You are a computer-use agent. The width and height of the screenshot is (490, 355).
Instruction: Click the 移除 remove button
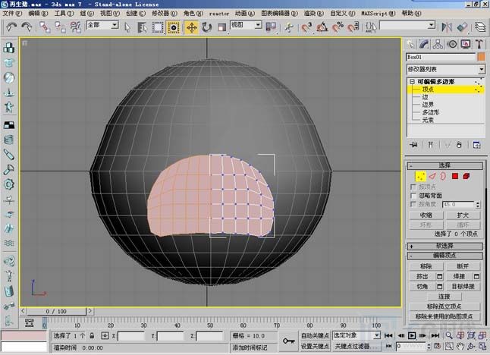tap(426, 266)
